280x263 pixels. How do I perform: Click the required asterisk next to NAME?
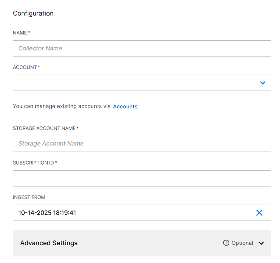tap(29, 33)
